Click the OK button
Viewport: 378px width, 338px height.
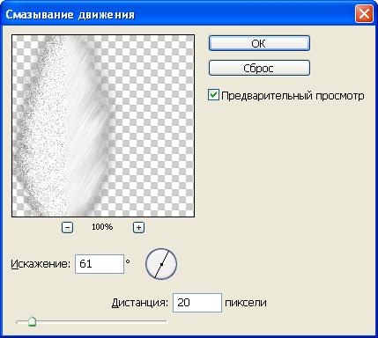(259, 43)
